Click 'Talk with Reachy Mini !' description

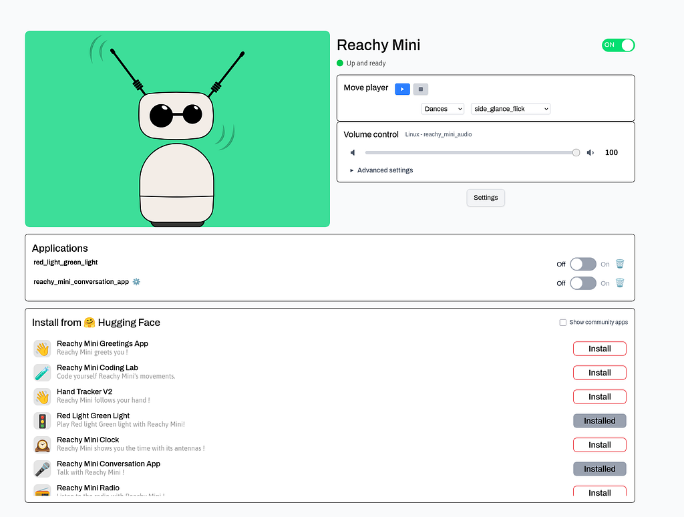pos(90,472)
